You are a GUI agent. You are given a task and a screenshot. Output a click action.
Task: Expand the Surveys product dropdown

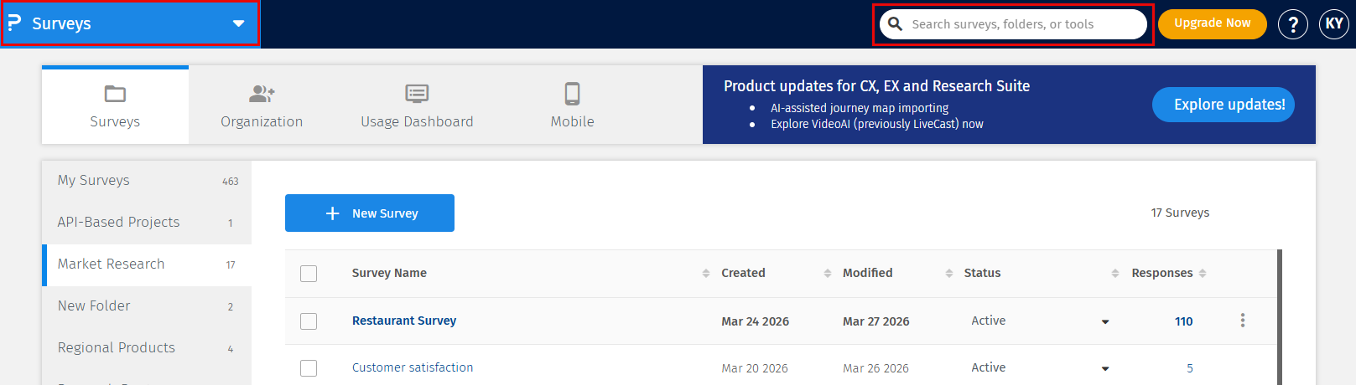[238, 23]
